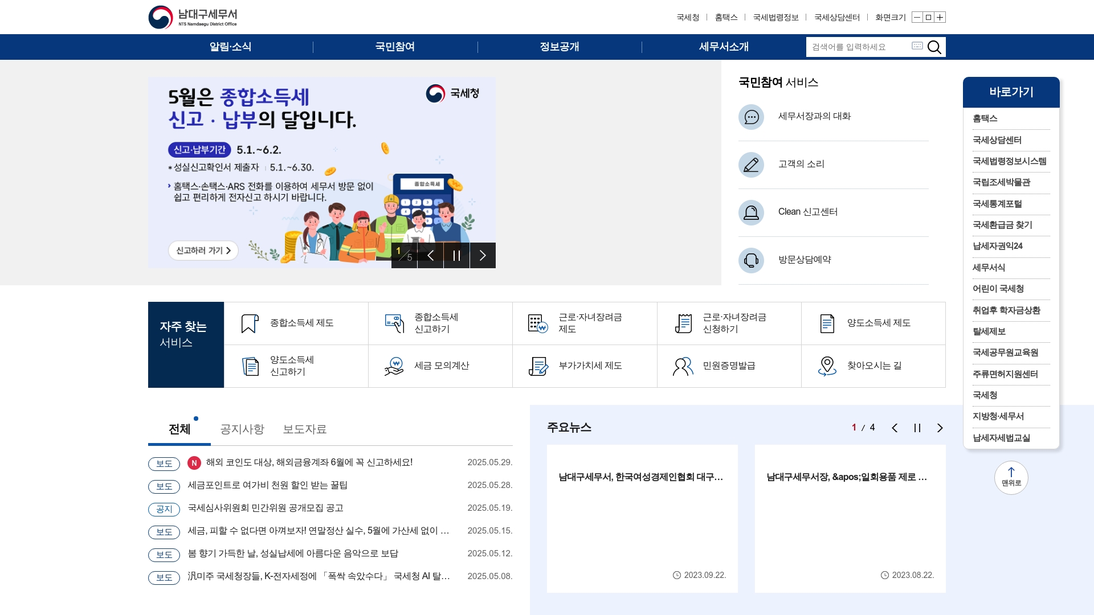The width and height of the screenshot is (1094, 615).
Task: Open the 국세청 top utility link
Action: point(688,17)
